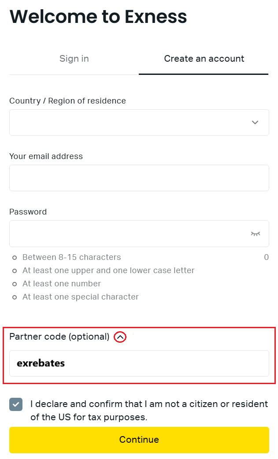
Task: Click the 'Welcome to Exness' heading
Action: coord(98,17)
